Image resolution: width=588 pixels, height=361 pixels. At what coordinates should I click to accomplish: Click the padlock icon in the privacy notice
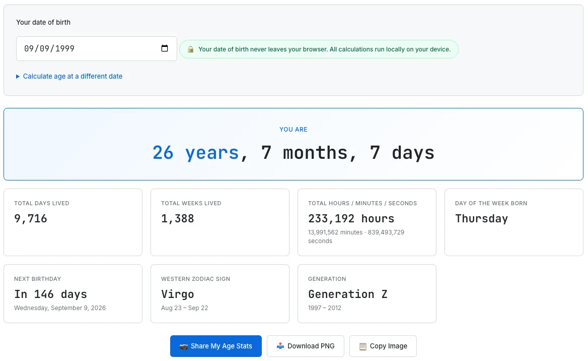point(190,49)
